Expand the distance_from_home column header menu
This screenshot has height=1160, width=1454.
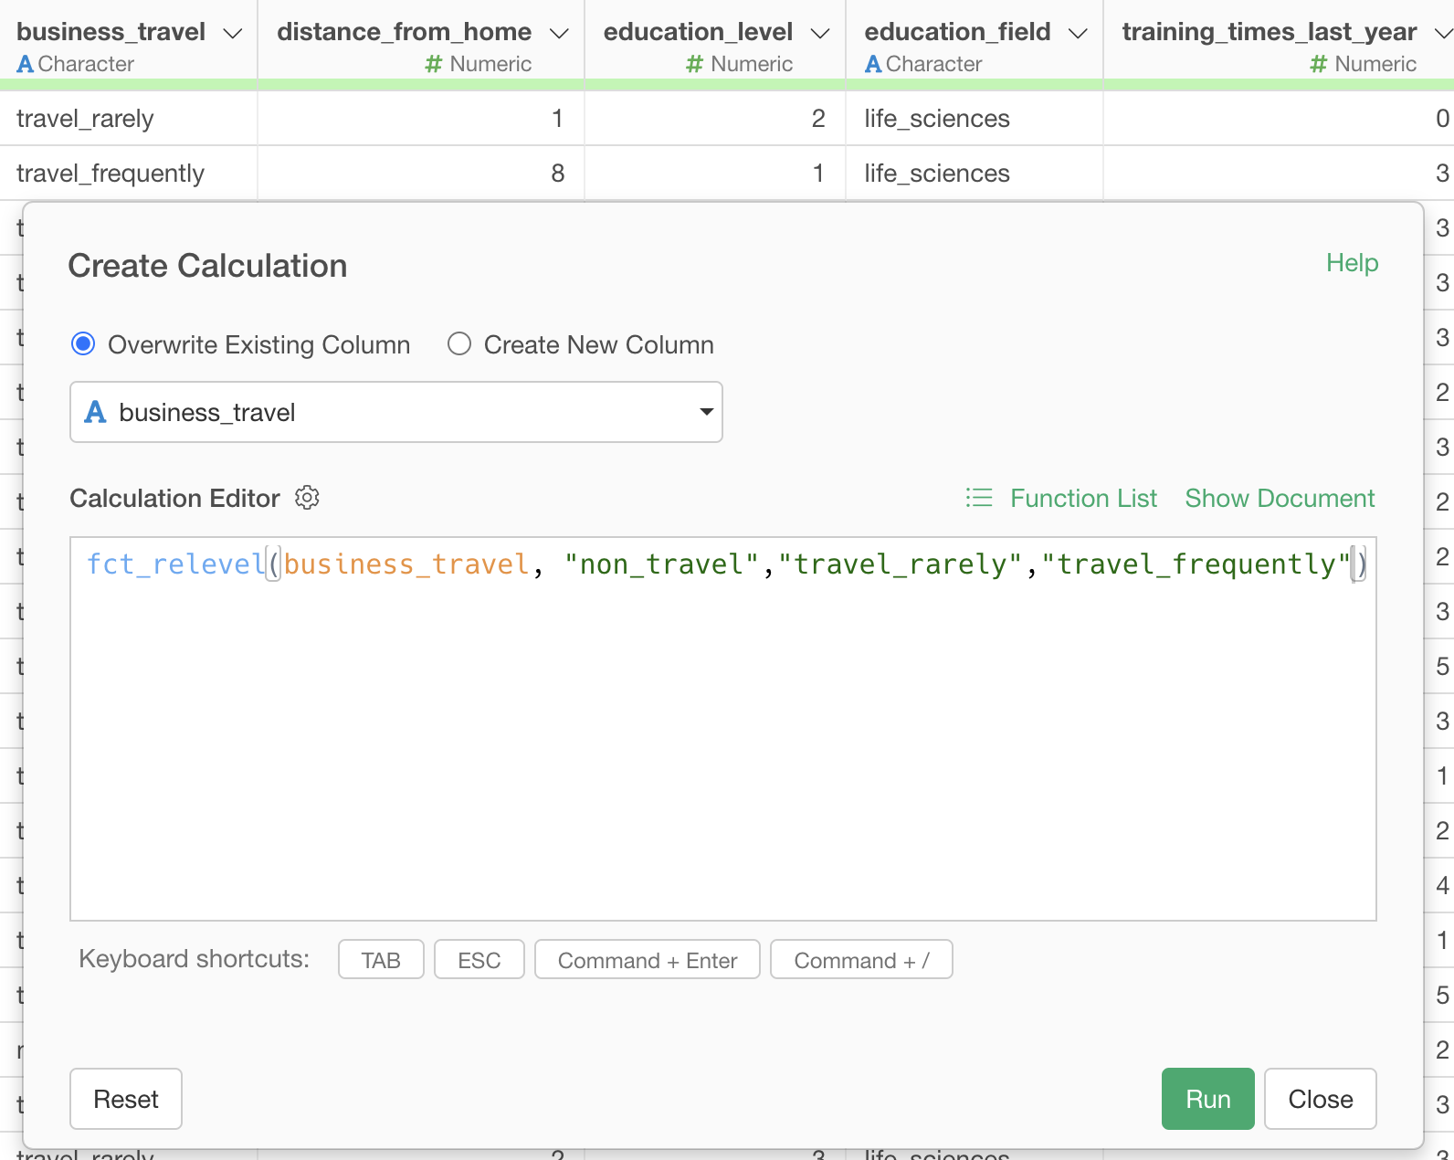(559, 34)
